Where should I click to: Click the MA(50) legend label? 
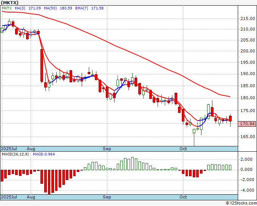50,8
